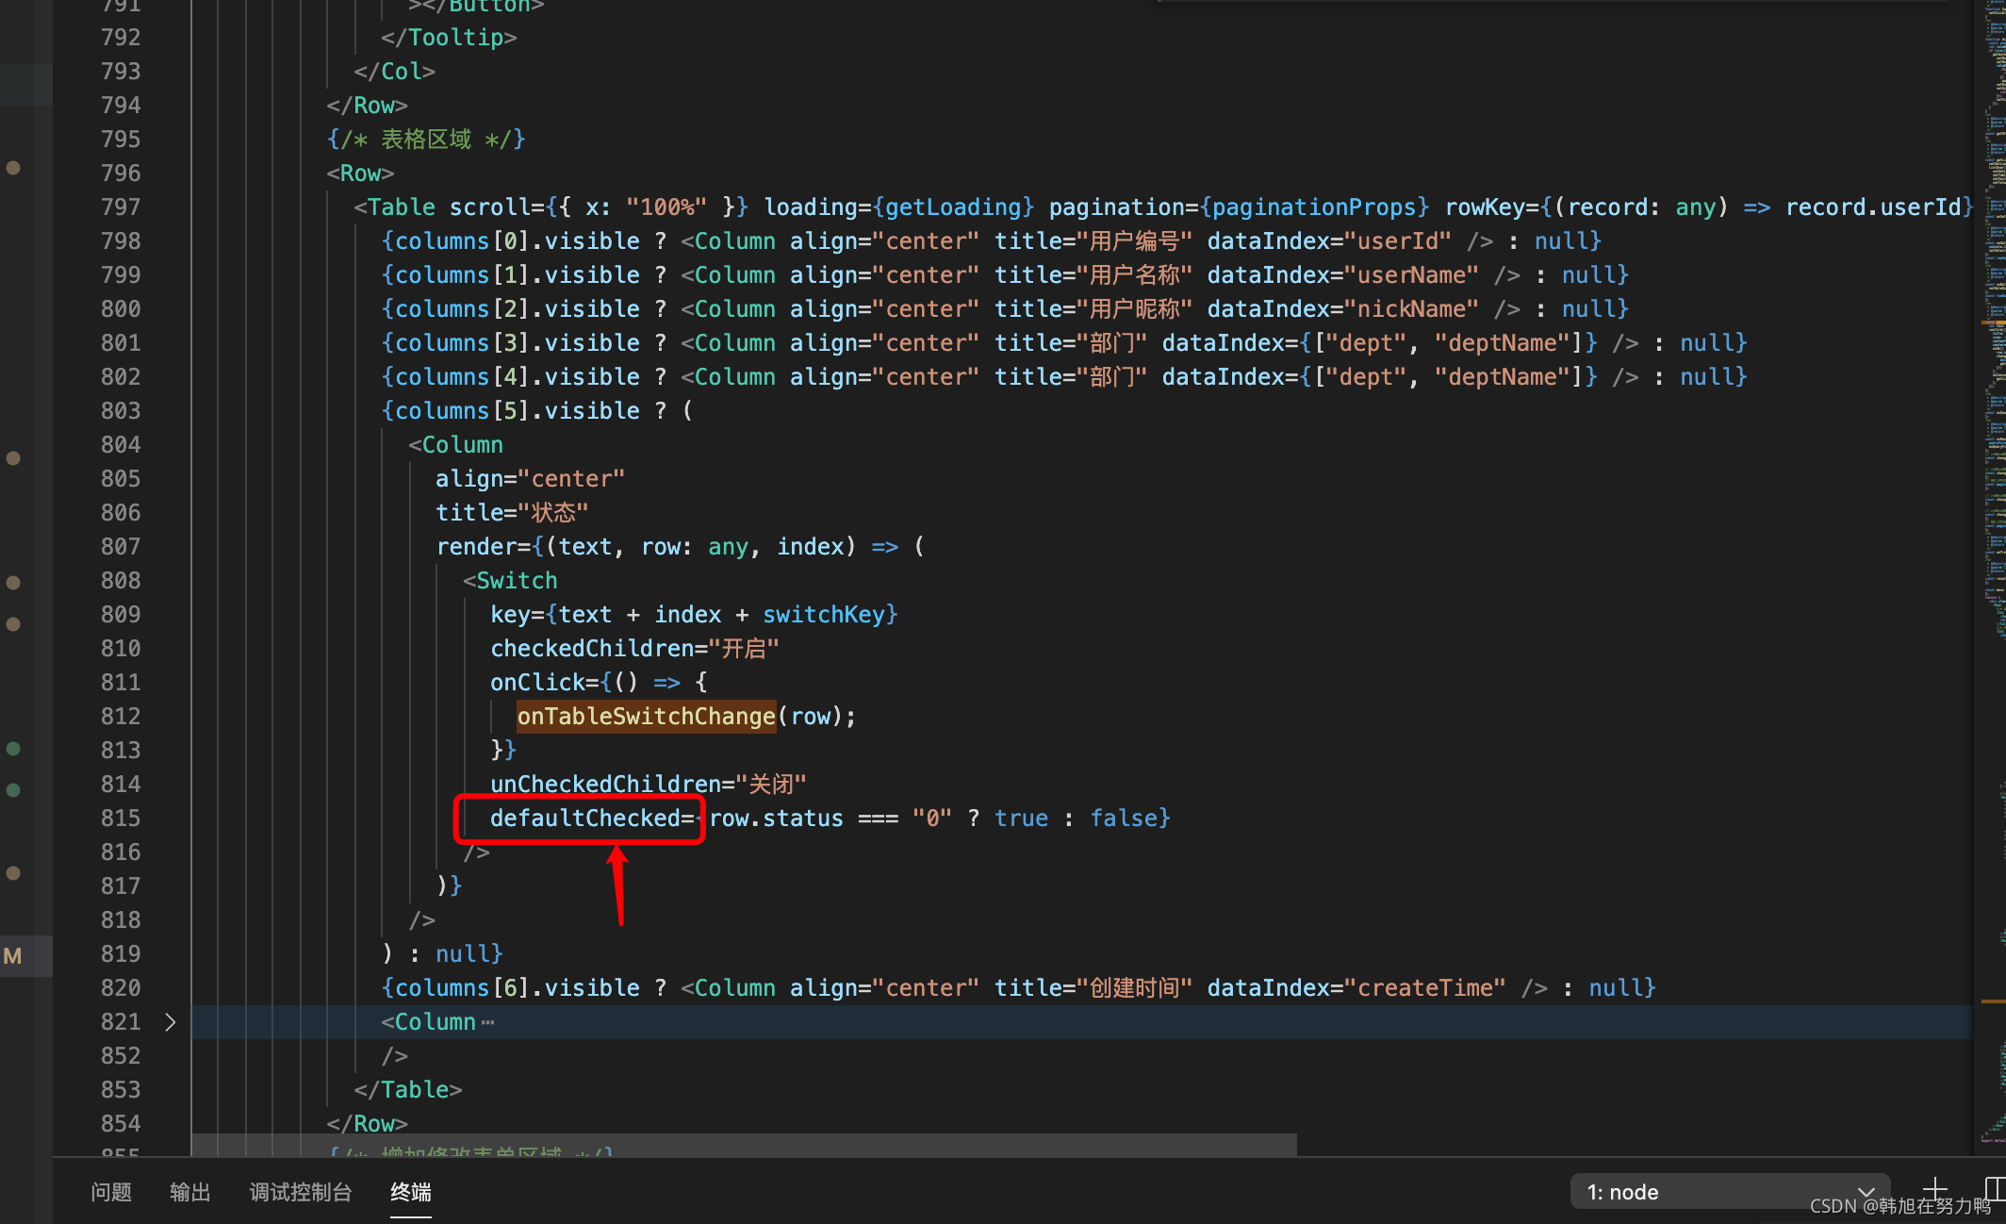This screenshot has width=2006, height=1224.
Task: Click record.userId at the end of line 797
Action: click(x=1874, y=207)
